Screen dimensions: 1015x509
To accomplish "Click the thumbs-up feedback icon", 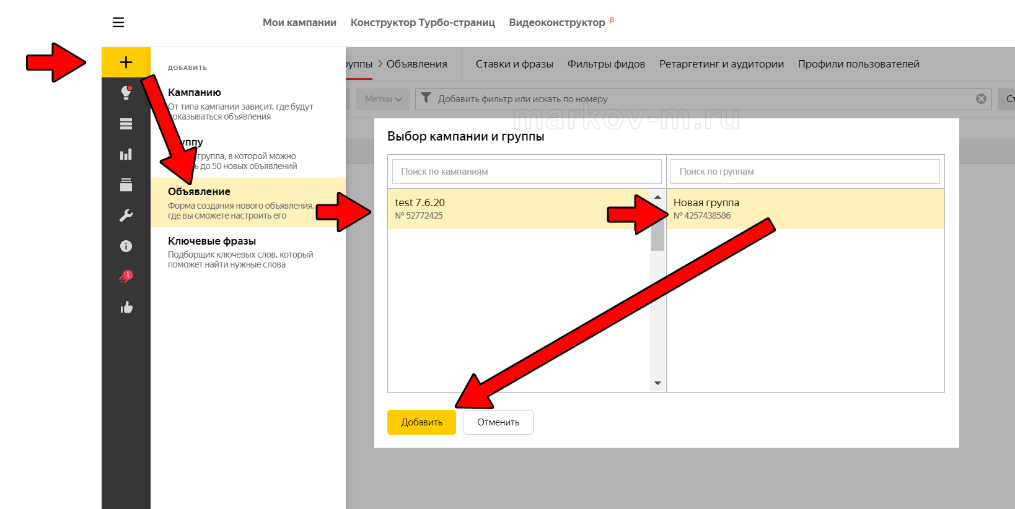I will (126, 307).
